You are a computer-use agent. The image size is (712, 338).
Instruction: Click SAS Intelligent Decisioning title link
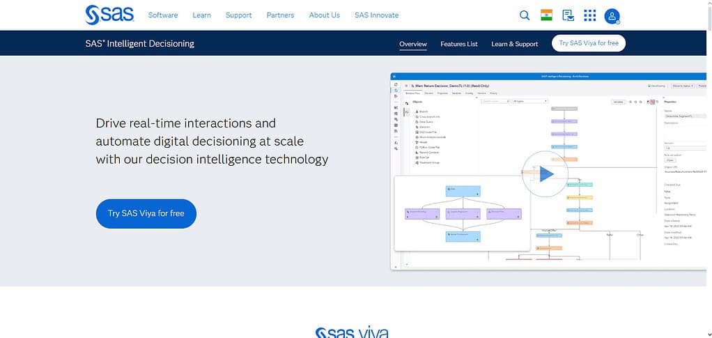(139, 44)
